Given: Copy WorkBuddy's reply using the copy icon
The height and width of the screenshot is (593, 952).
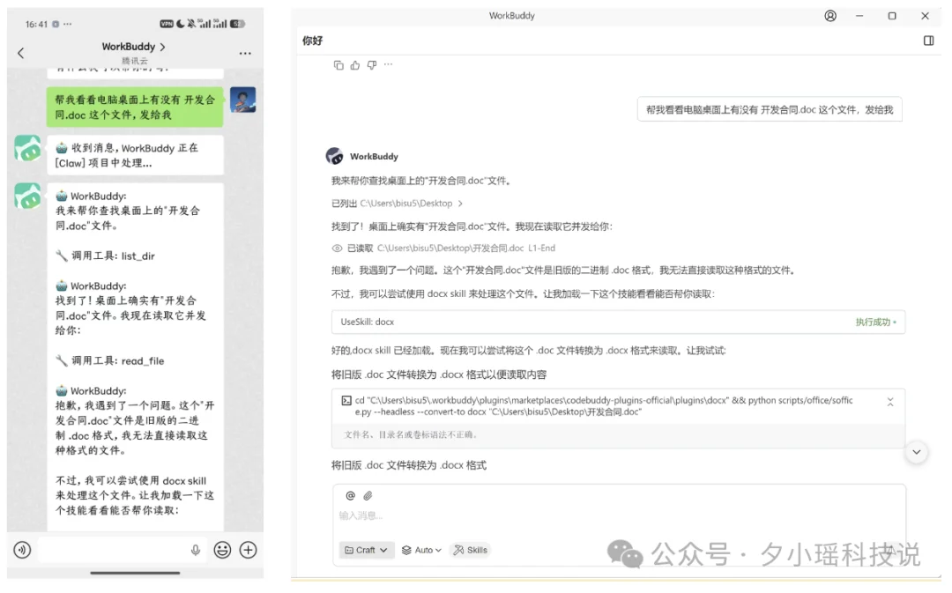Looking at the screenshot, I should (x=338, y=64).
